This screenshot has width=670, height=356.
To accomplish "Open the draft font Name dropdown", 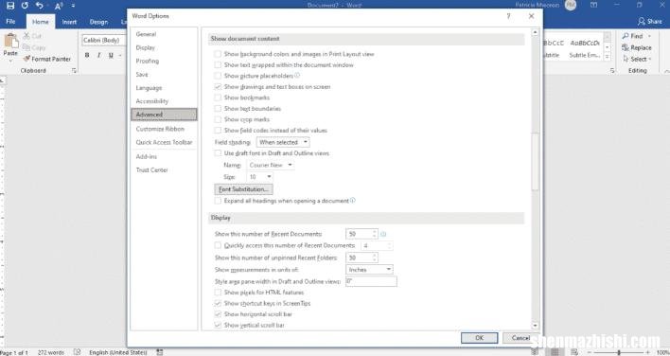I will coord(270,165).
